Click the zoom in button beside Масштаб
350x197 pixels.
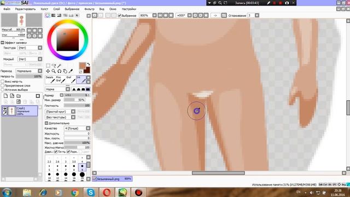pyautogui.click(x=34, y=30)
